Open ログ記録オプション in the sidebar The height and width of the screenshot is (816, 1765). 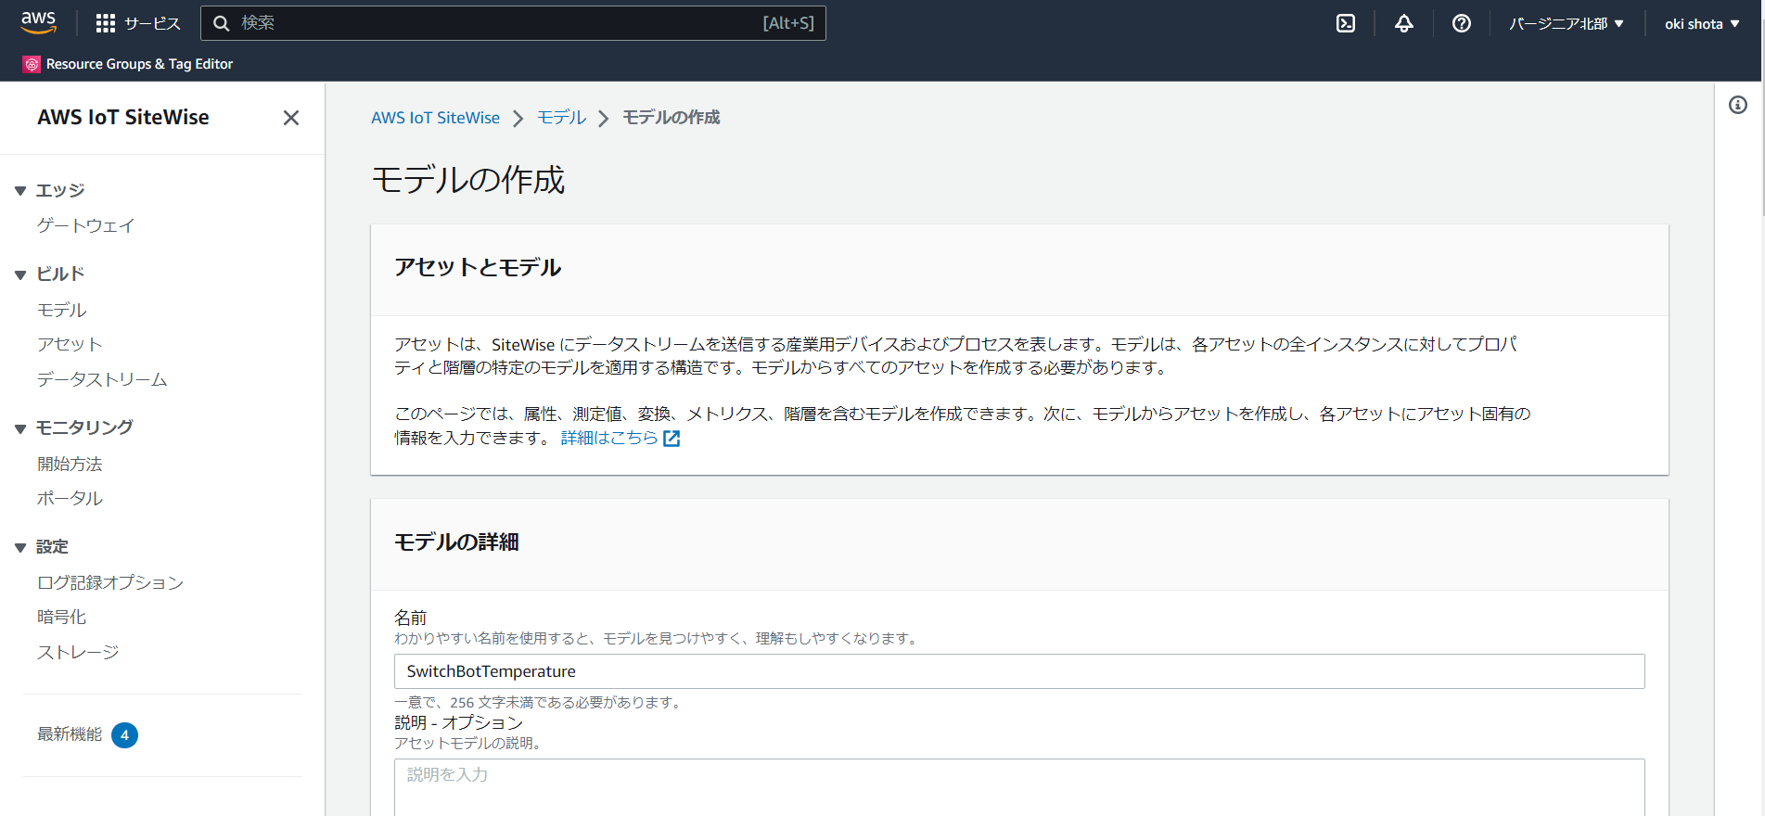click(110, 582)
